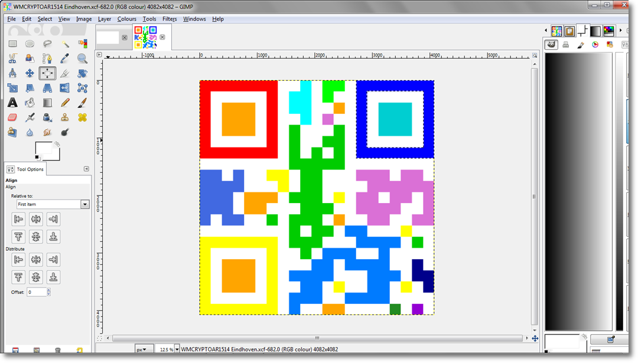Distribute bottom edges of targets
This screenshot has height=363, width=638.
pyautogui.click(x=53, y=277)
